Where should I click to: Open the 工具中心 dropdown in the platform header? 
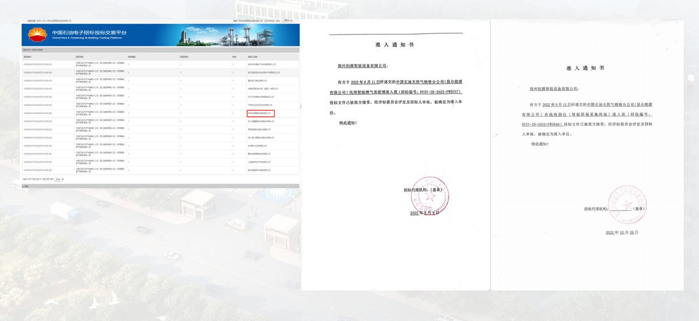click(x=288, y=20)
